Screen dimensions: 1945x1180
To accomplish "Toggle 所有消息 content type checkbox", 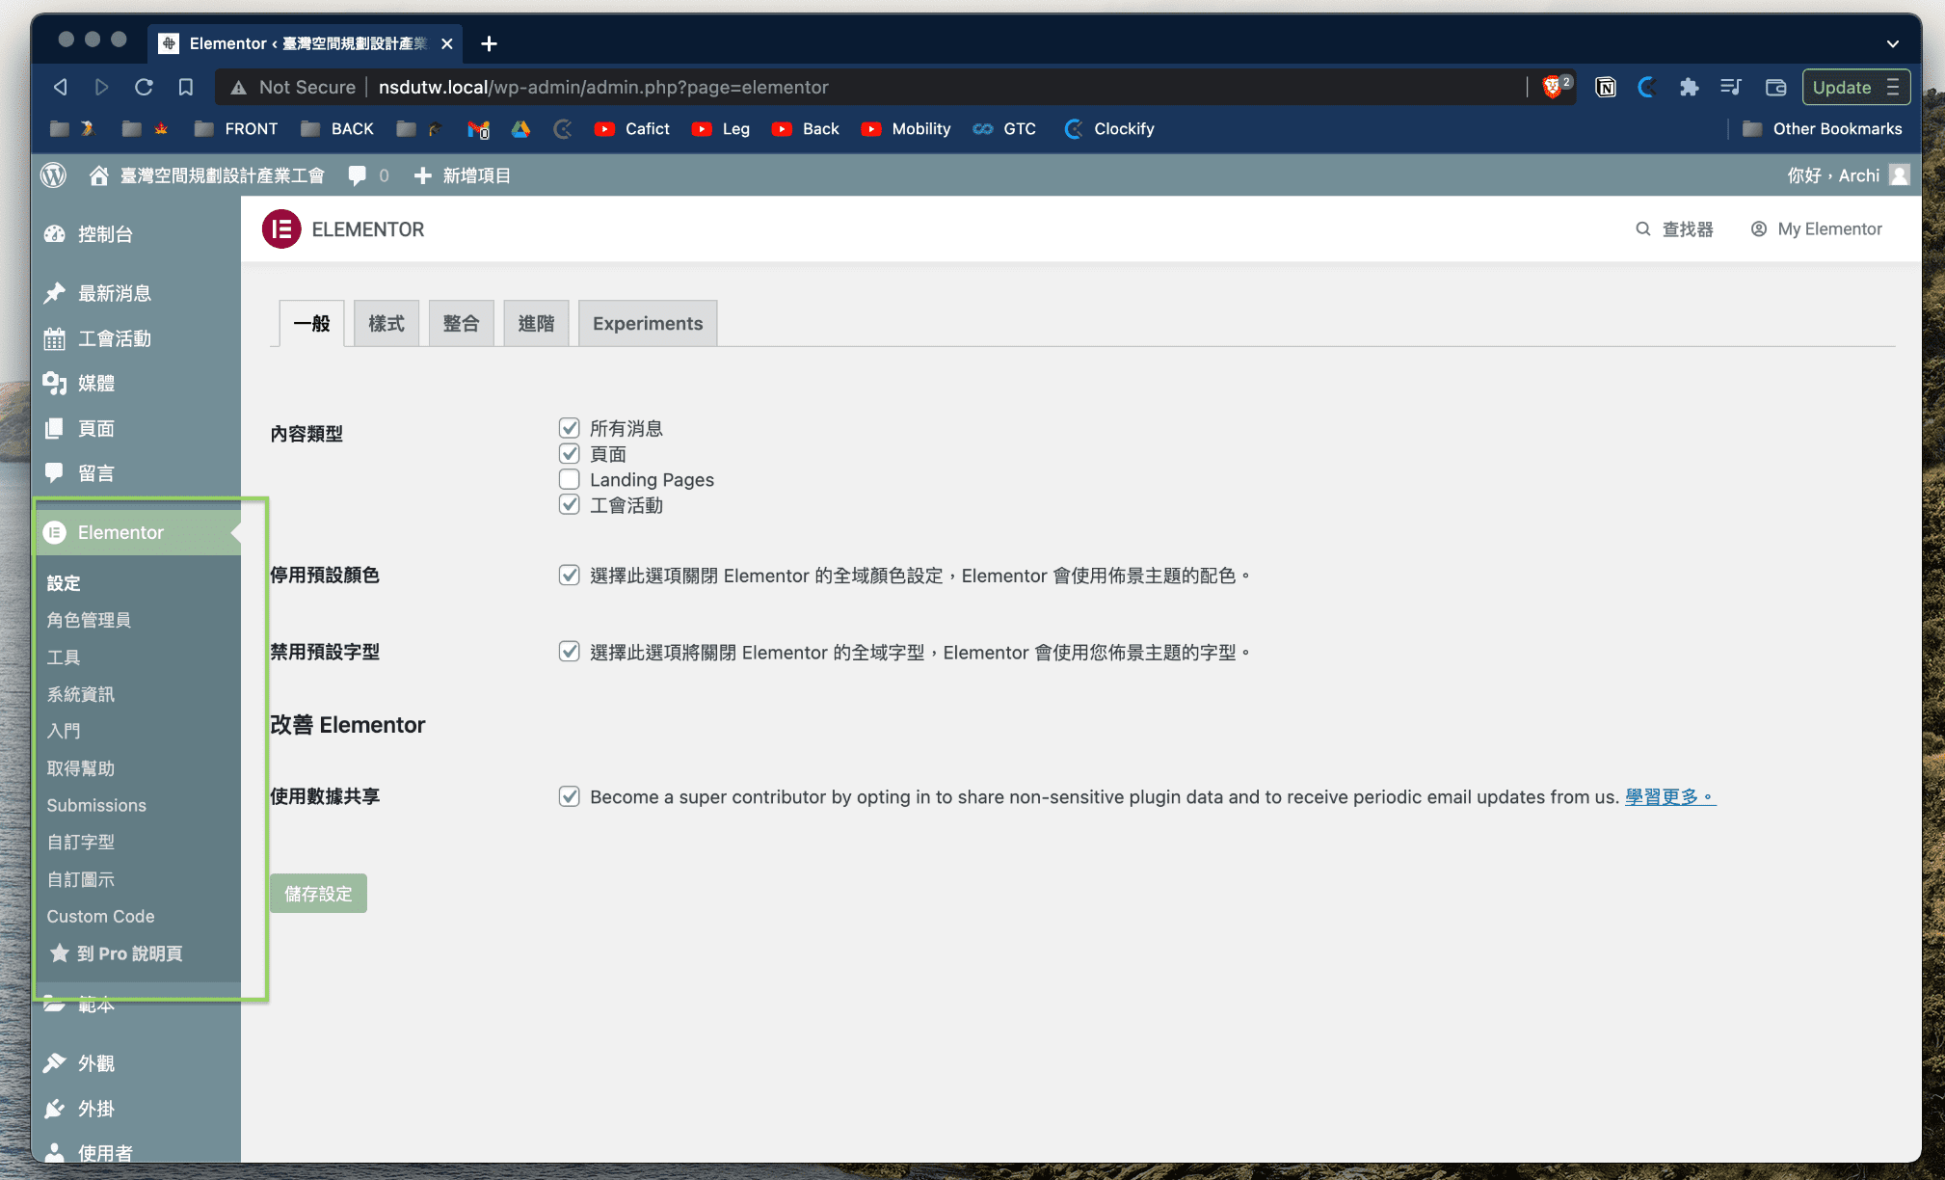I will pos(570,428).
